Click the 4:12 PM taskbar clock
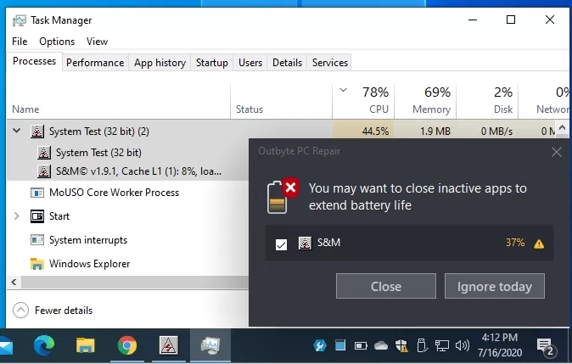The width and height of the screenshot is (572, 364). pos(499,344)
